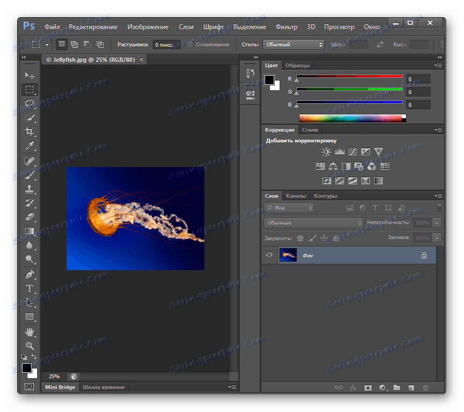Select the Zoom tool
This screenshot has width=464, height=412.
click(30, 345)
